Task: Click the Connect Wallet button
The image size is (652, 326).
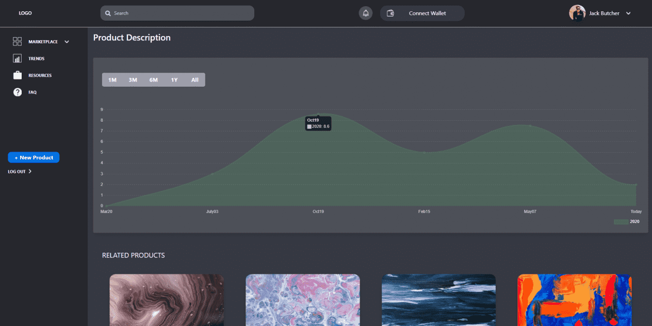Action: (x=422, y=13)
